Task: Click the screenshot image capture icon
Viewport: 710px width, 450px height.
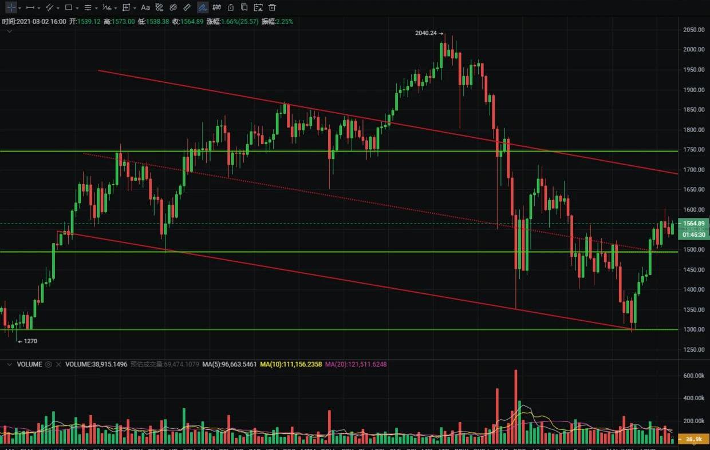Action: tap(258, 7)
